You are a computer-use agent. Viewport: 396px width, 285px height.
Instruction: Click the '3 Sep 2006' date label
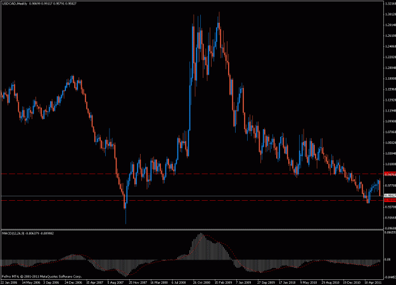pyautogui.click(x=51, y=282)
